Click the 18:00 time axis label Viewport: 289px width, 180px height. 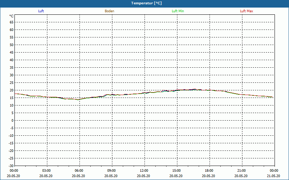[209, 171]
